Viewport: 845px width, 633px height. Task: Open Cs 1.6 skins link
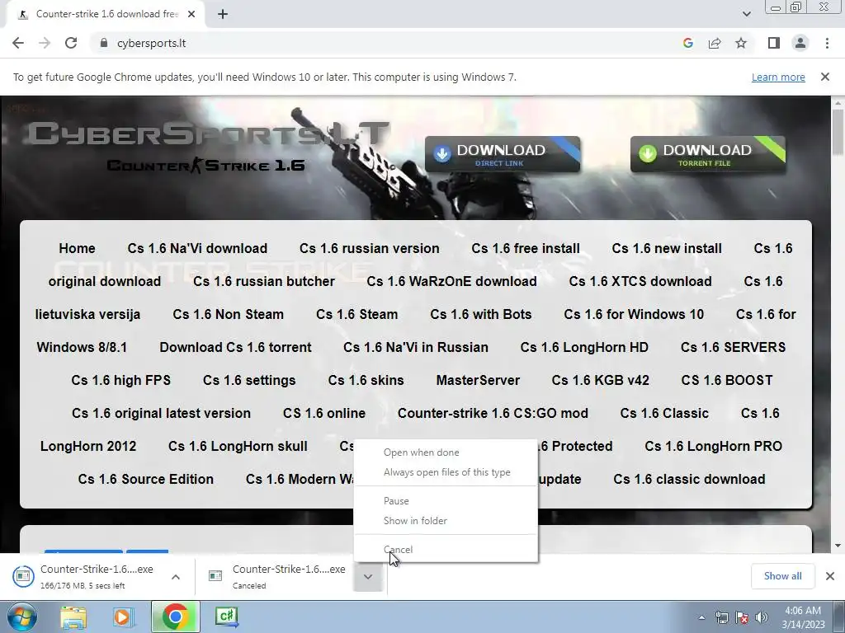[366, 380]
